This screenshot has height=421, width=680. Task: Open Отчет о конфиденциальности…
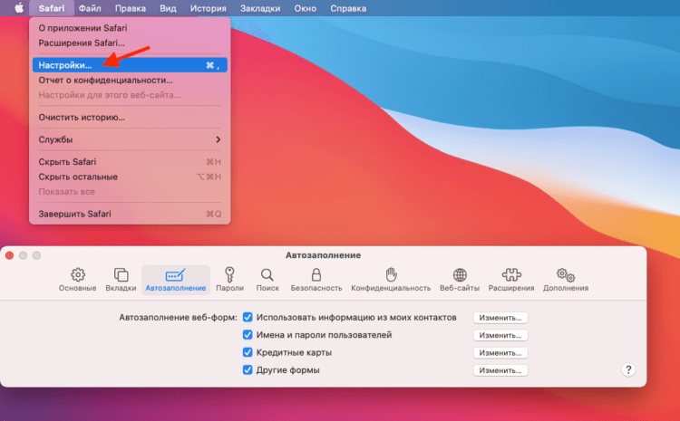click(x=130, y=81)
